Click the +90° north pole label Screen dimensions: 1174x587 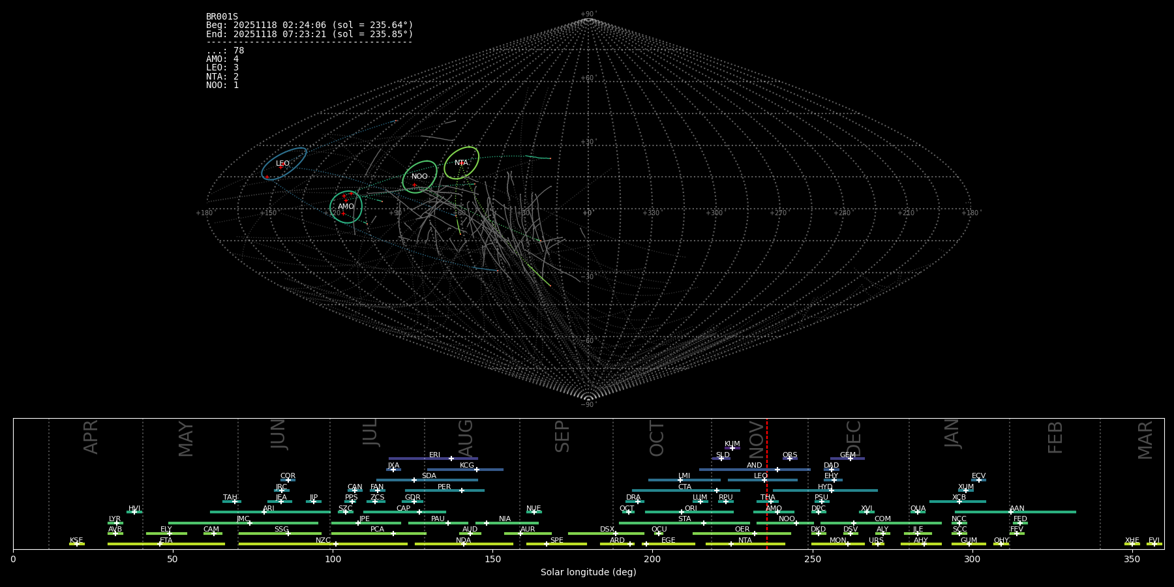[x=588, y=14]
